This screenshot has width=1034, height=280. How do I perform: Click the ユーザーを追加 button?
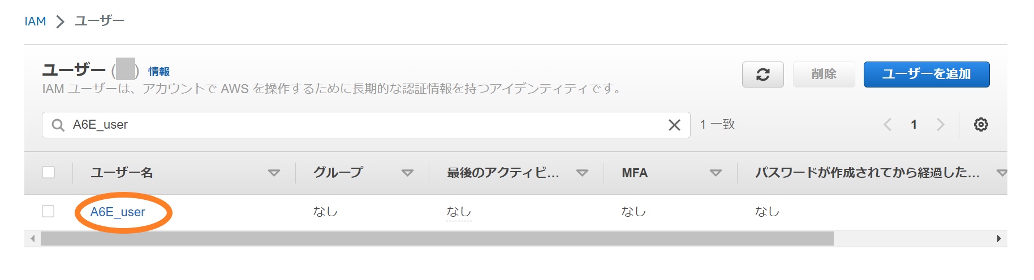point(926,75)
